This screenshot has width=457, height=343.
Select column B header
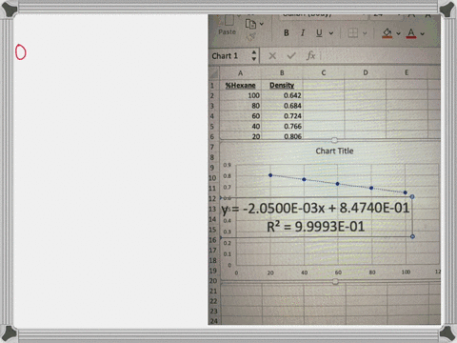tap(282, 73)
